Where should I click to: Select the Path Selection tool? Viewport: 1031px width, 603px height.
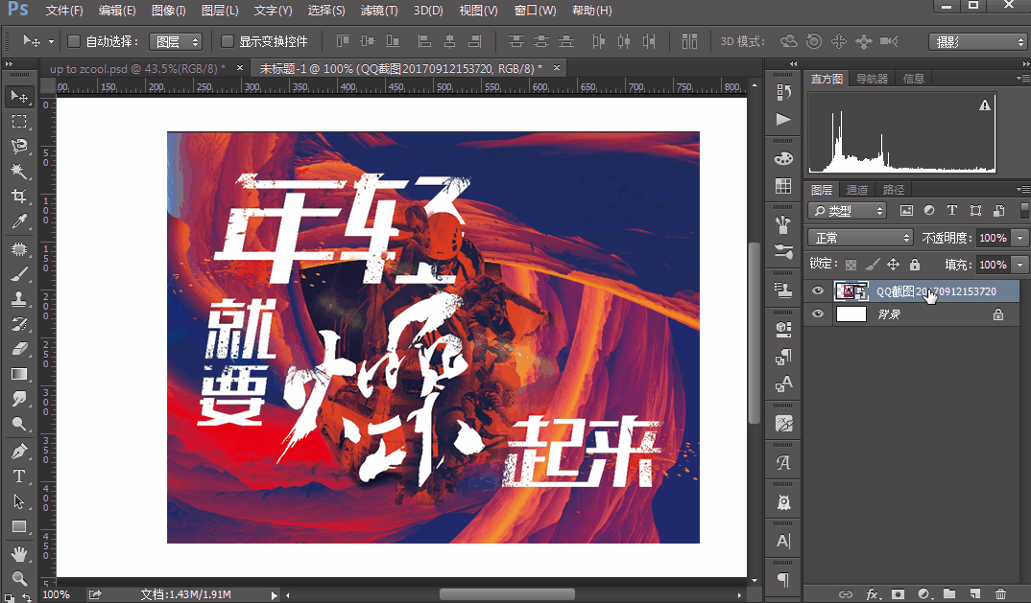[19, 501]
